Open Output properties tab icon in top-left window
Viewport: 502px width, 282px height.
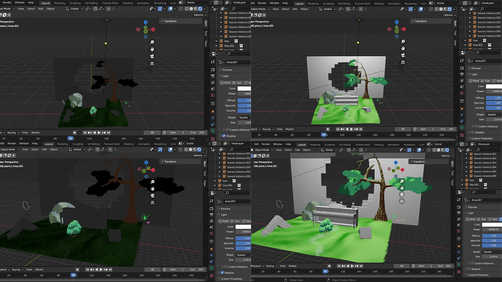213,76
